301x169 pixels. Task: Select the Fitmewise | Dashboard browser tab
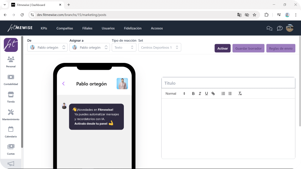36,5
